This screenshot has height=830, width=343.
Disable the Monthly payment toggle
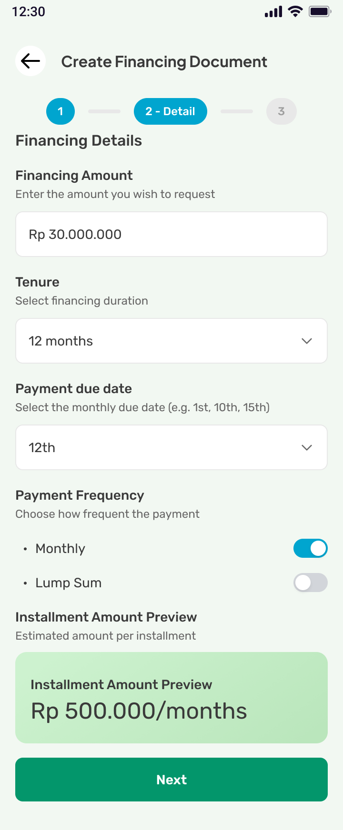point(311,548)
